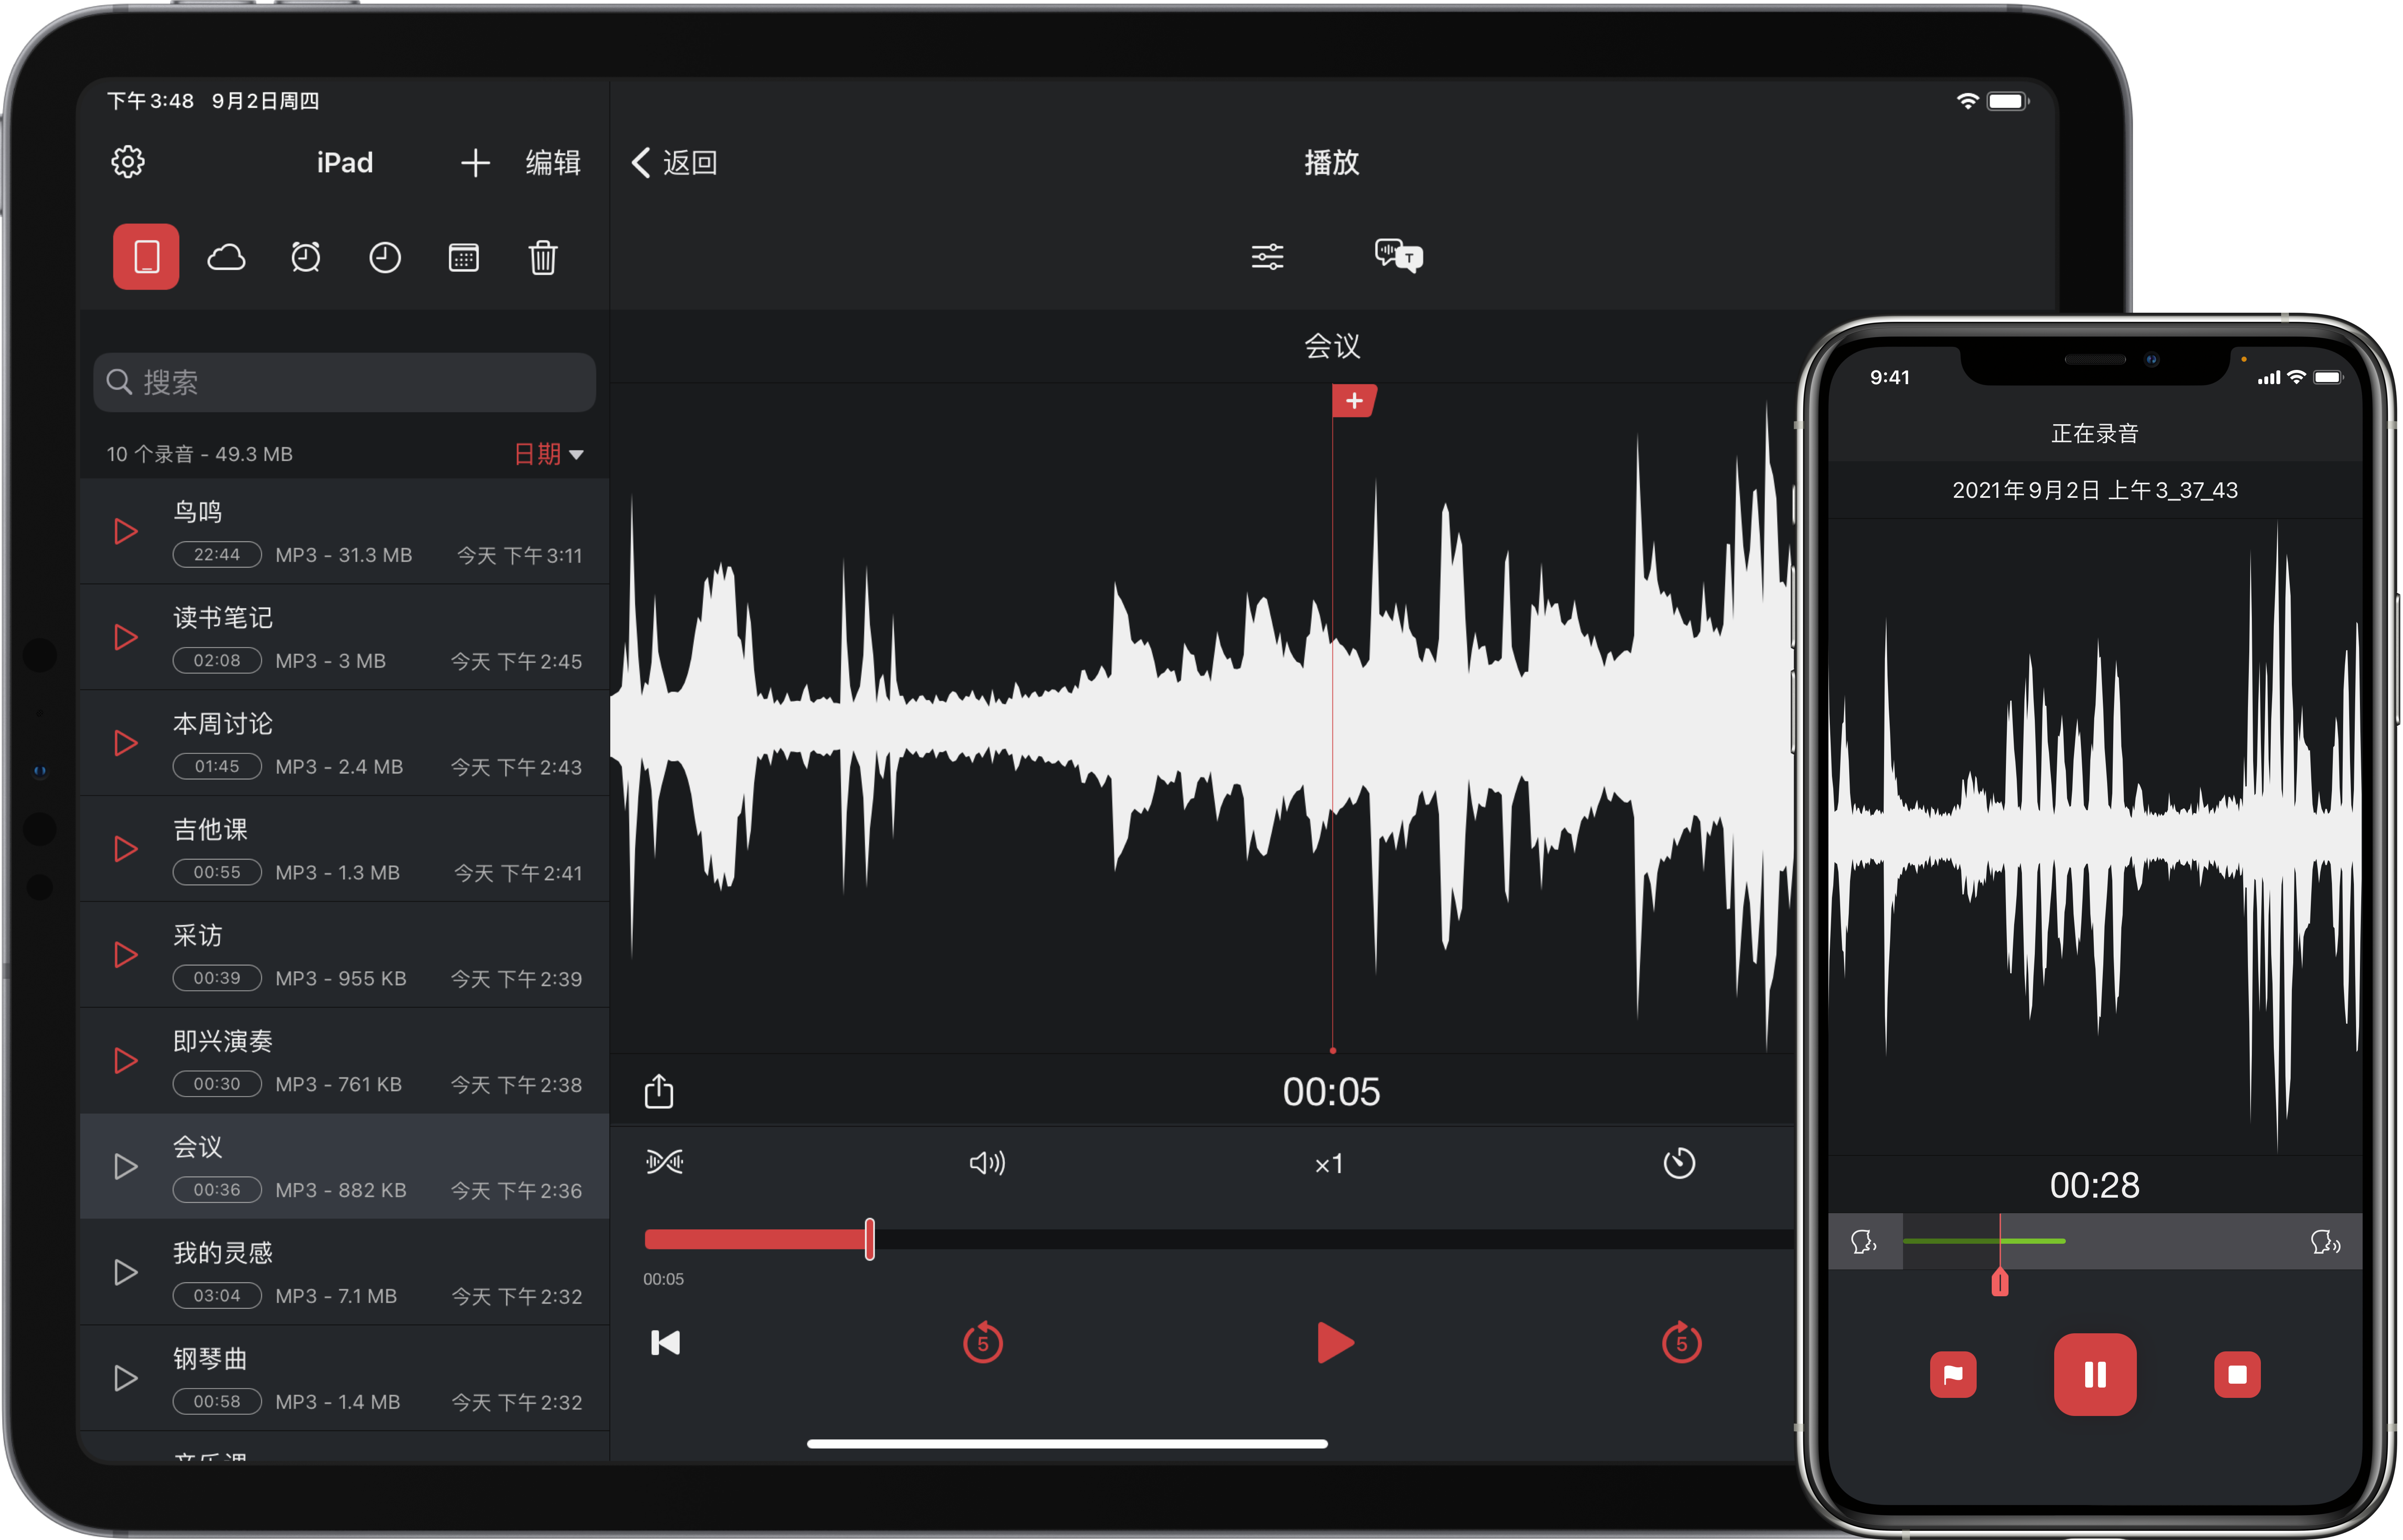Screen dimensions: 2403x1540
Task: Select the 我的灵感 title text
Action: click(223, 1254)
